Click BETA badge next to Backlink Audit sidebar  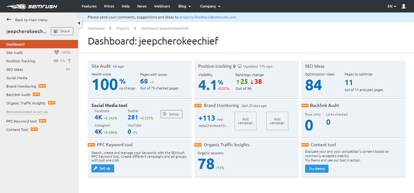36,94
